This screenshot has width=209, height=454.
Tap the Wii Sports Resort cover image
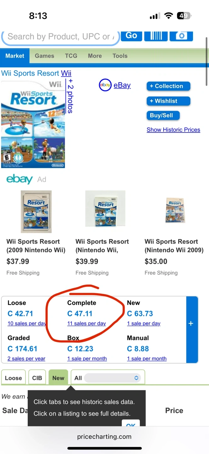(33, 124)
